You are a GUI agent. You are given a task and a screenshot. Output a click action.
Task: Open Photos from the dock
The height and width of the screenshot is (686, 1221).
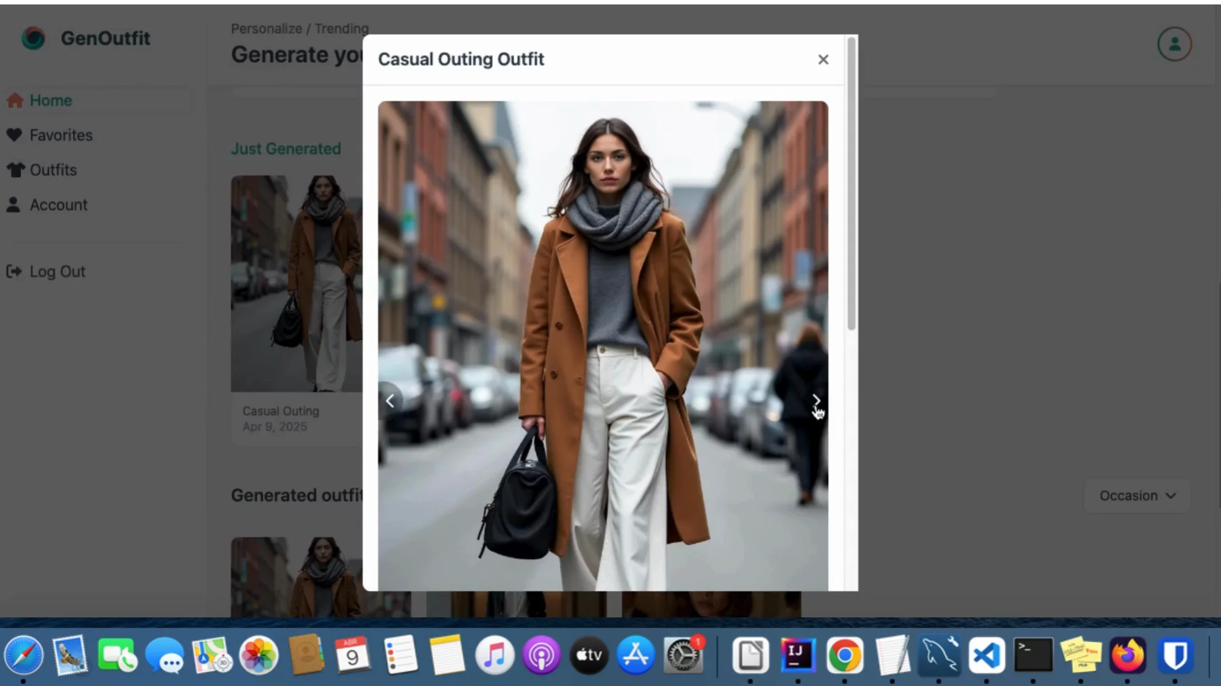pyautogui.click(x=259, y=656)
